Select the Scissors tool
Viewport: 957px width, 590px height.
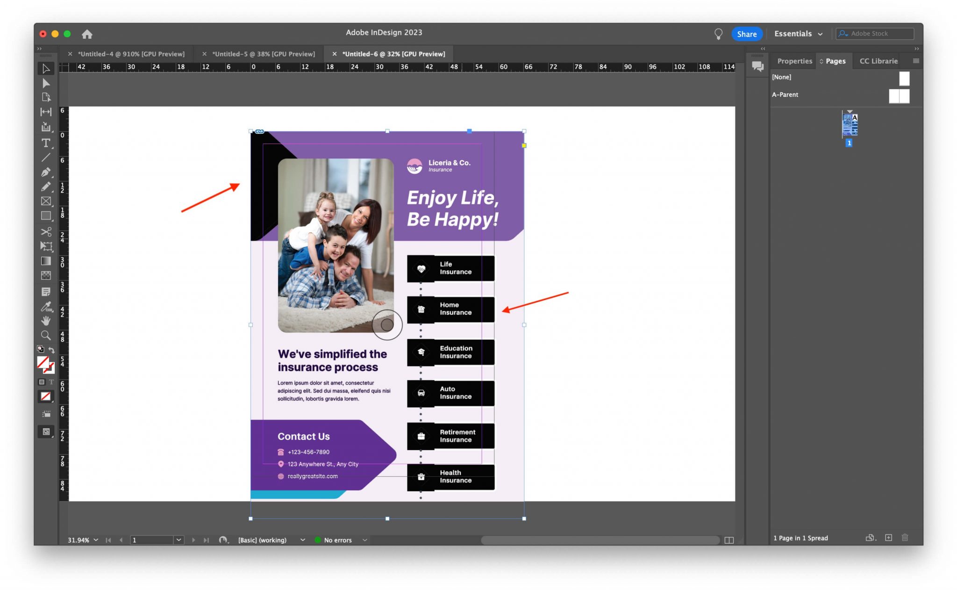coord(45,231)
